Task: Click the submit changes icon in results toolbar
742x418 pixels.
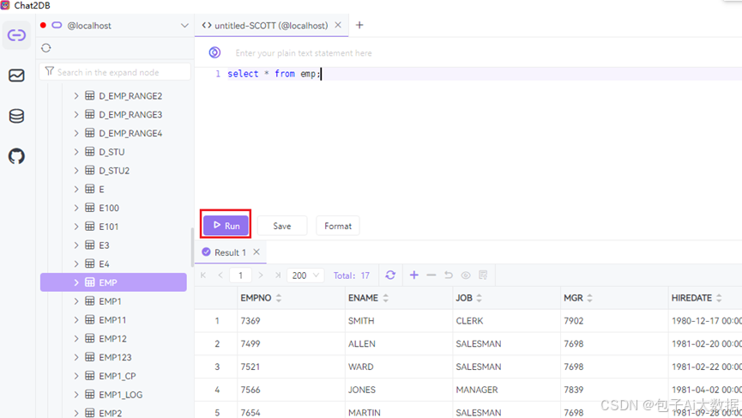Action: [483, 275]
